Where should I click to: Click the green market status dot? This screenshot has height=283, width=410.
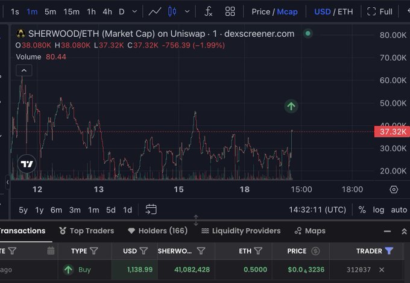point(307,33)
